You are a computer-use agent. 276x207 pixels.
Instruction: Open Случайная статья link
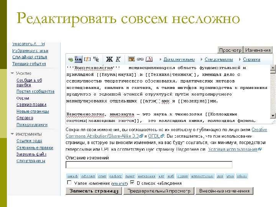point(30,57)
